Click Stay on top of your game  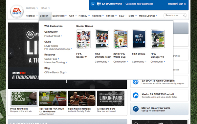tap(156, 108)
